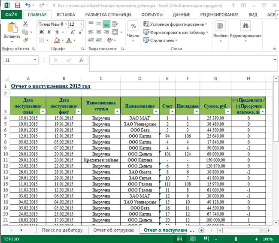Open the font size dropdown
The image size is (279, 243).
coord(81,24)
